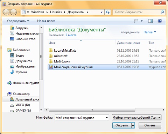This screenshot has width=168, height=134.
Task: Click Новая папка toolbar button
Action: [46, 21]
